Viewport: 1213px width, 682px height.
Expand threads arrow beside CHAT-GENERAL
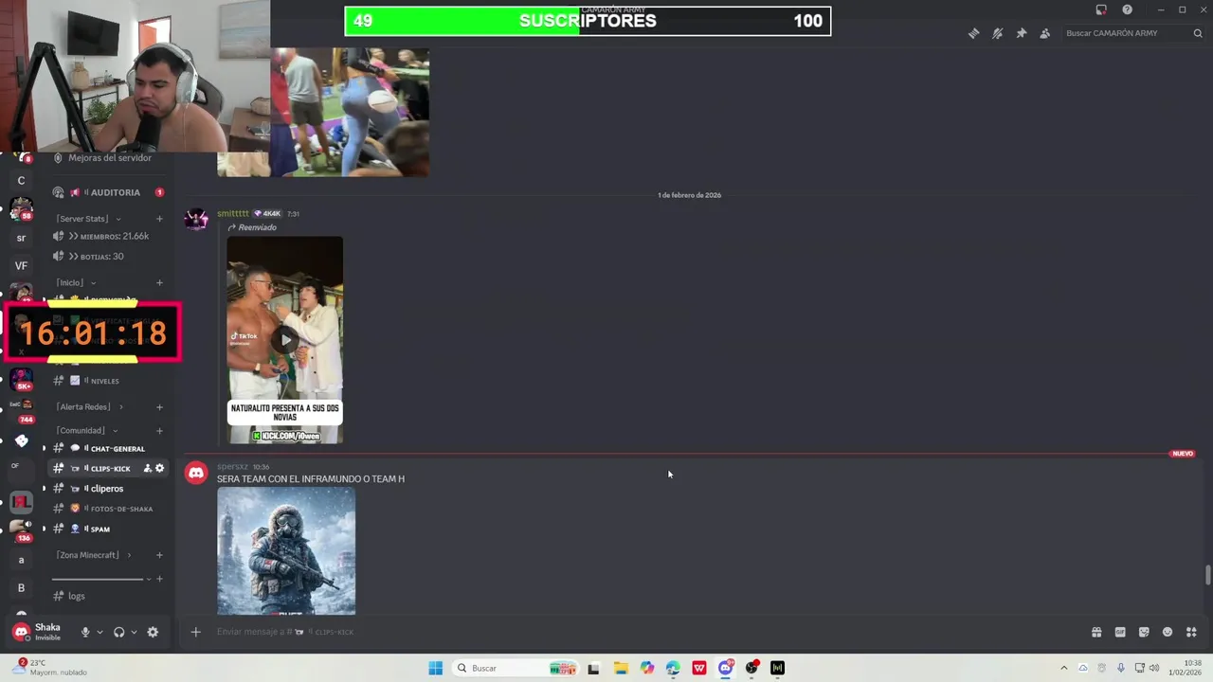click(x=44, y=448)
